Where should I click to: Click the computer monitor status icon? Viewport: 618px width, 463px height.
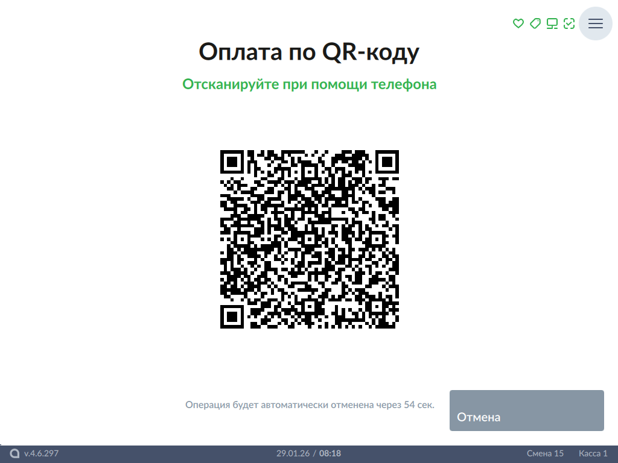coord(552,24)
